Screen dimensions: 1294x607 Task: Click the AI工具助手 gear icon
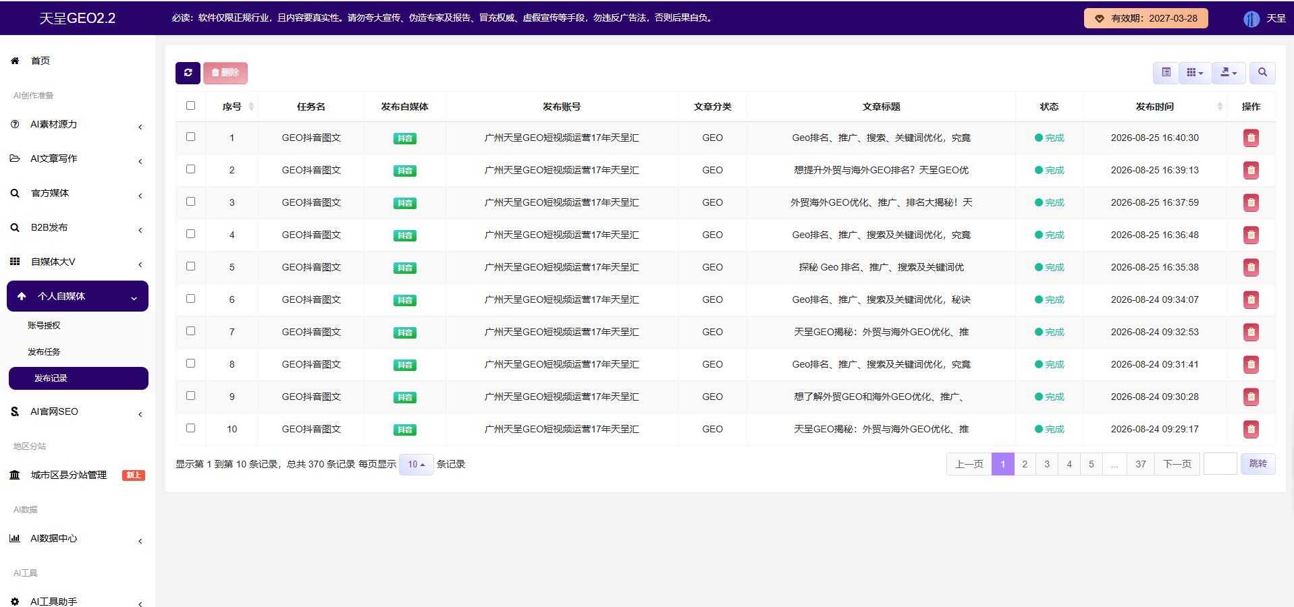[15, 602]
